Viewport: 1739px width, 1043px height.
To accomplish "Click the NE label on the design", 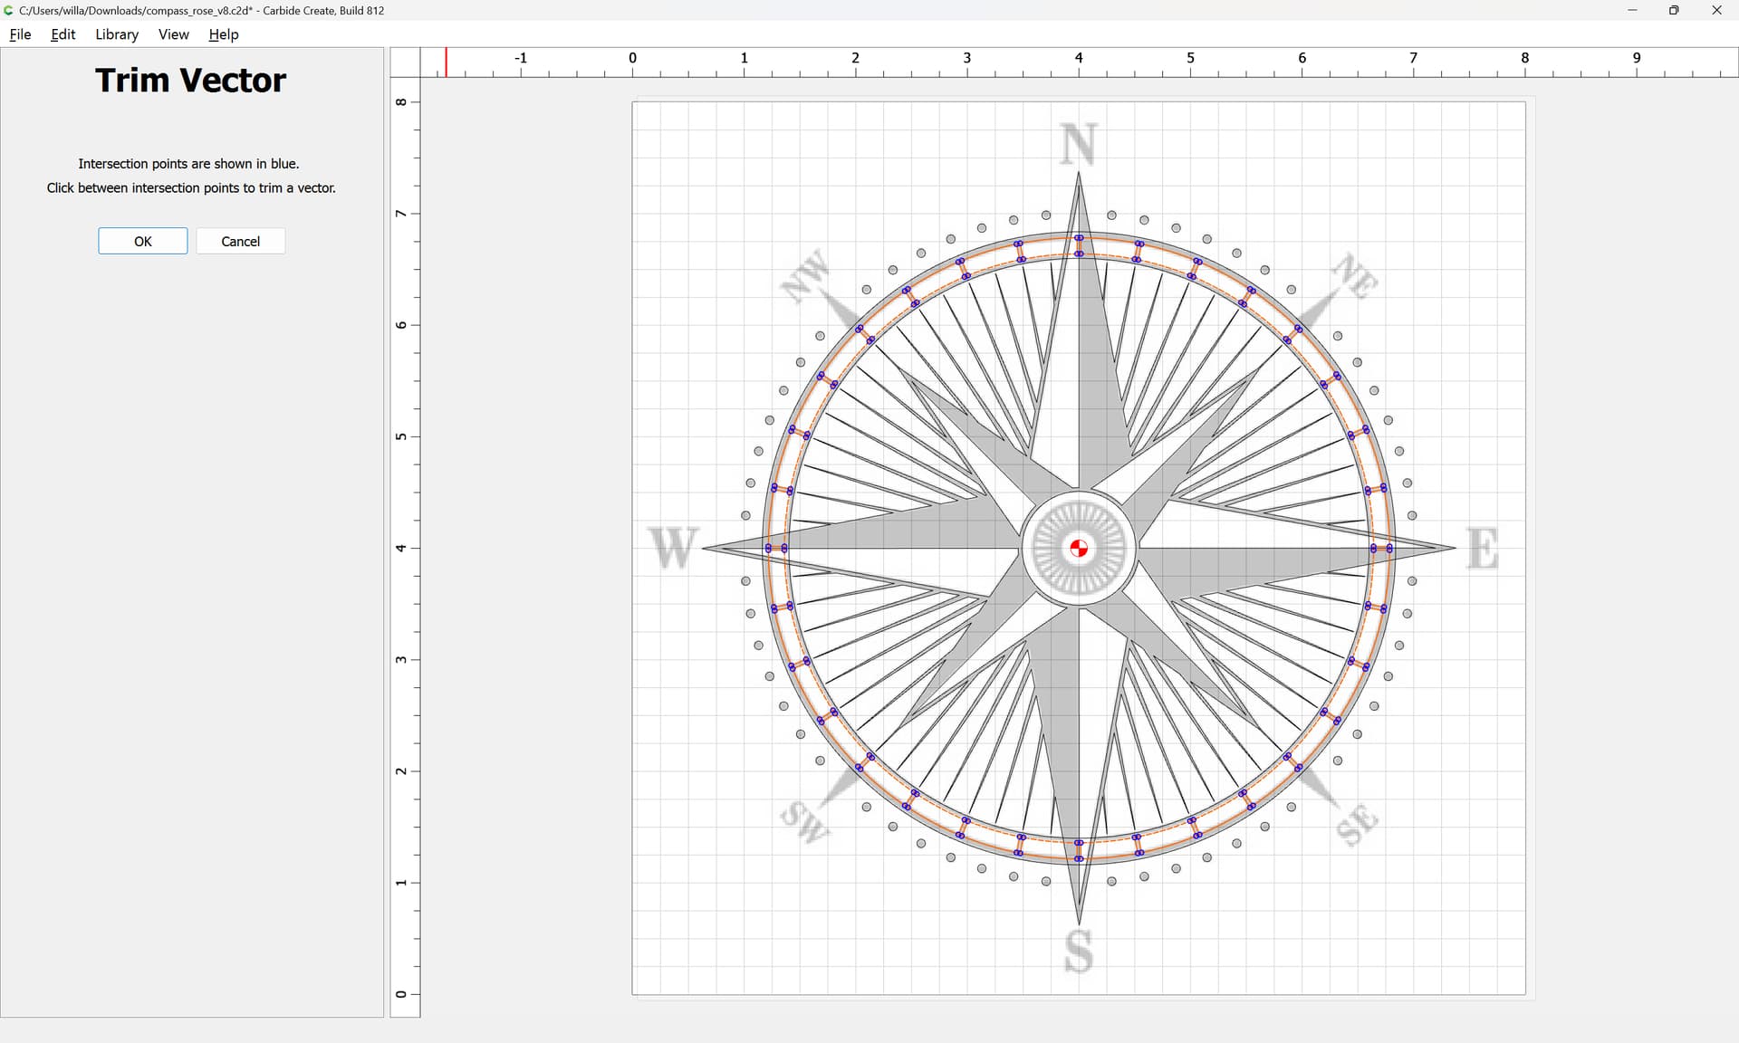I will [1355, 275].
